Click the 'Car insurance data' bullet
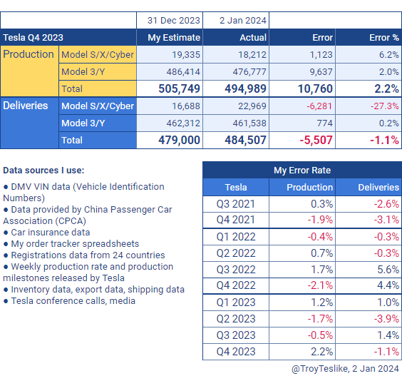Screen dimensions: 402x381 (46, 233)
